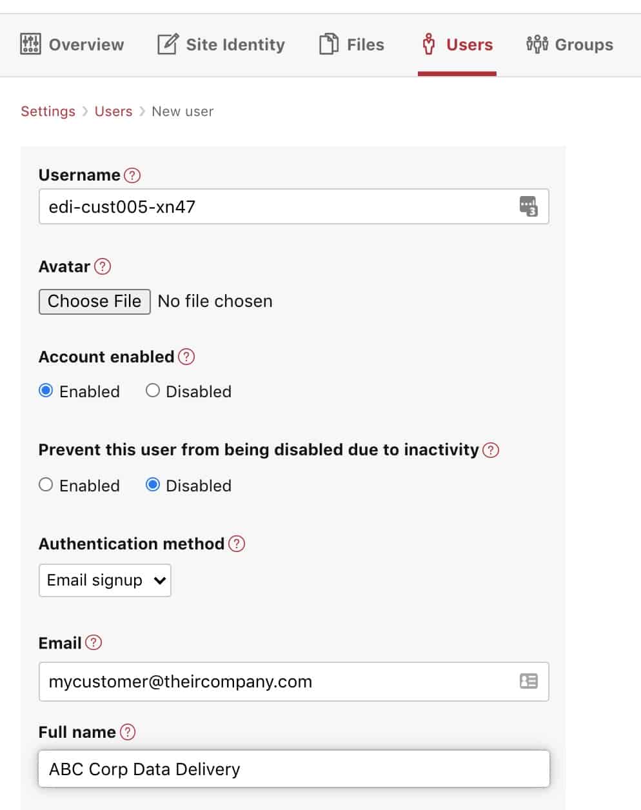Enable prevention of inactivity disabling

[x=46, y=485]
